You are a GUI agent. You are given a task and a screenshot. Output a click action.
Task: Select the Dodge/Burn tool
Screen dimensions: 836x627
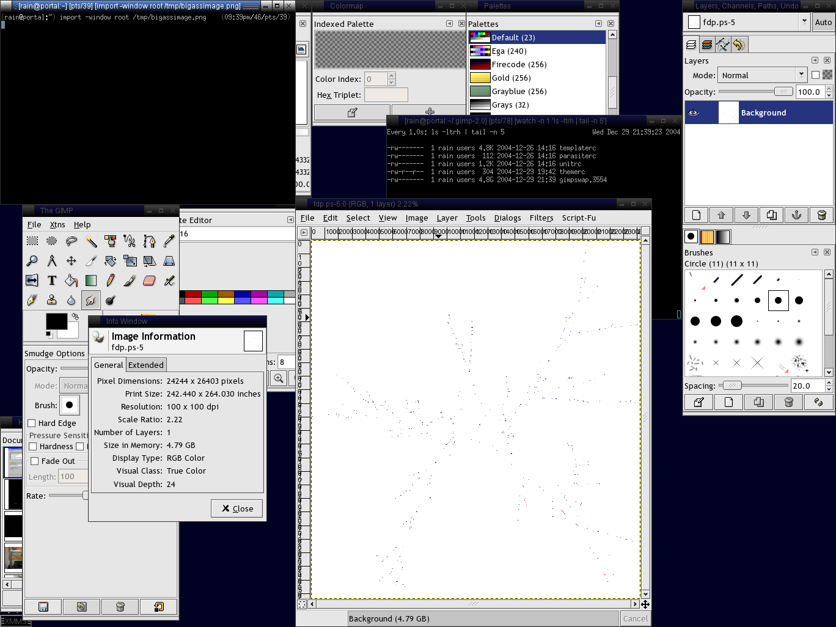click(x=111, y=300)
